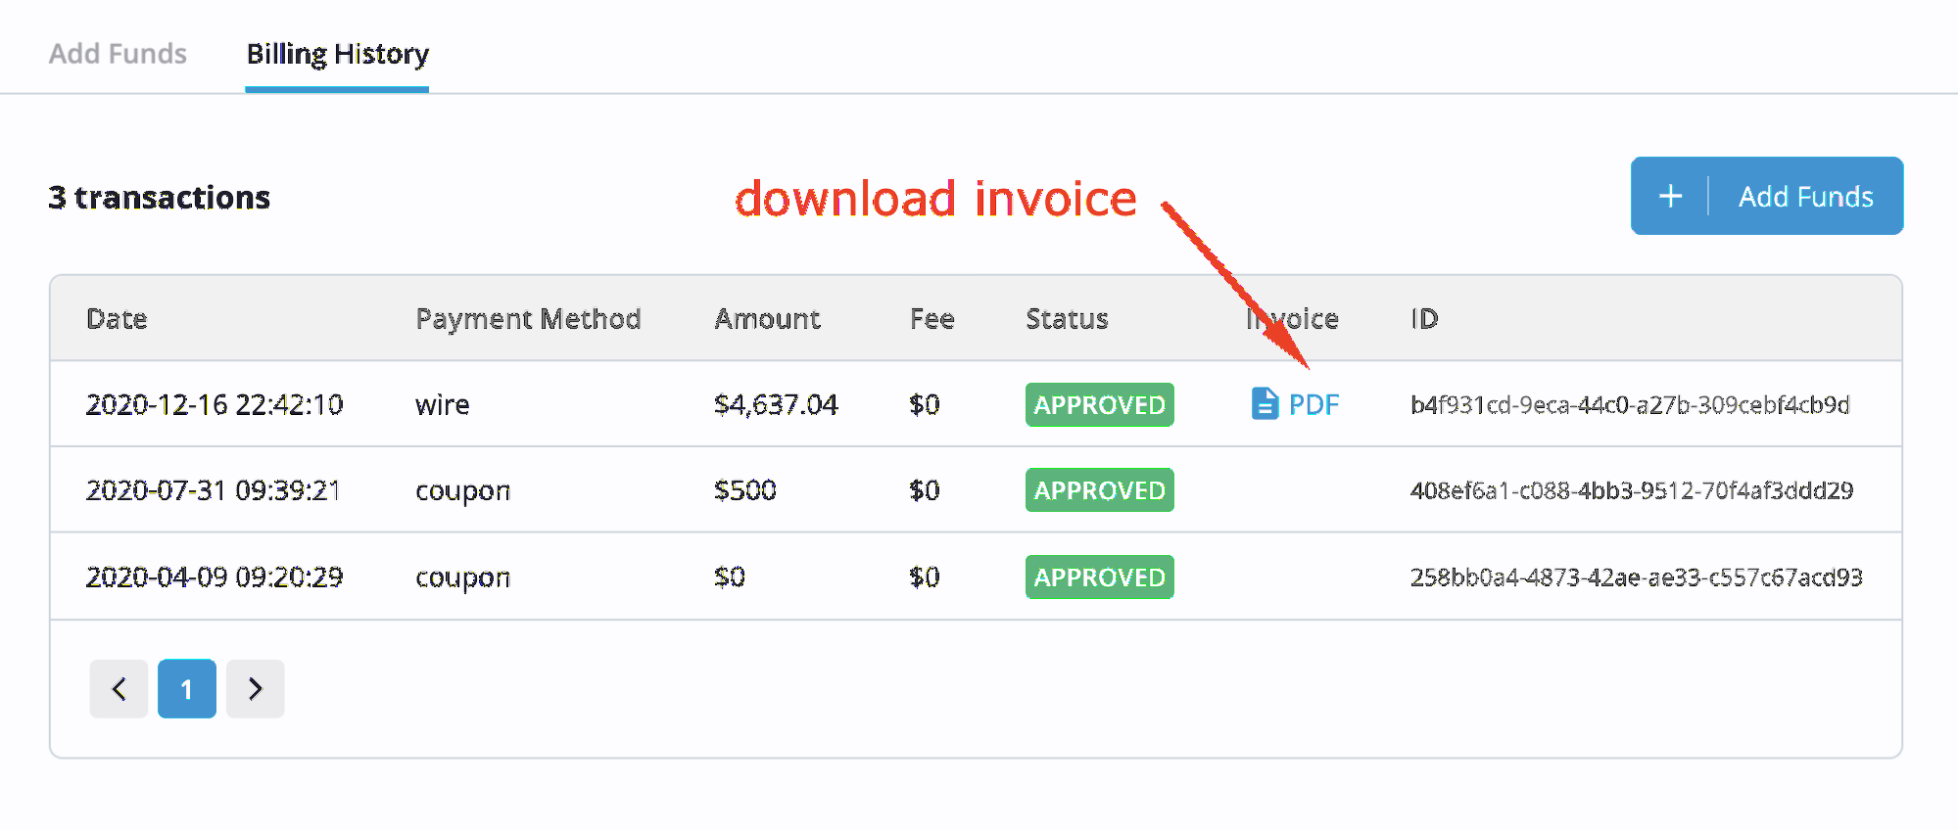
Task: Go to next page with right chevron
Action: (x=255, y=689)
